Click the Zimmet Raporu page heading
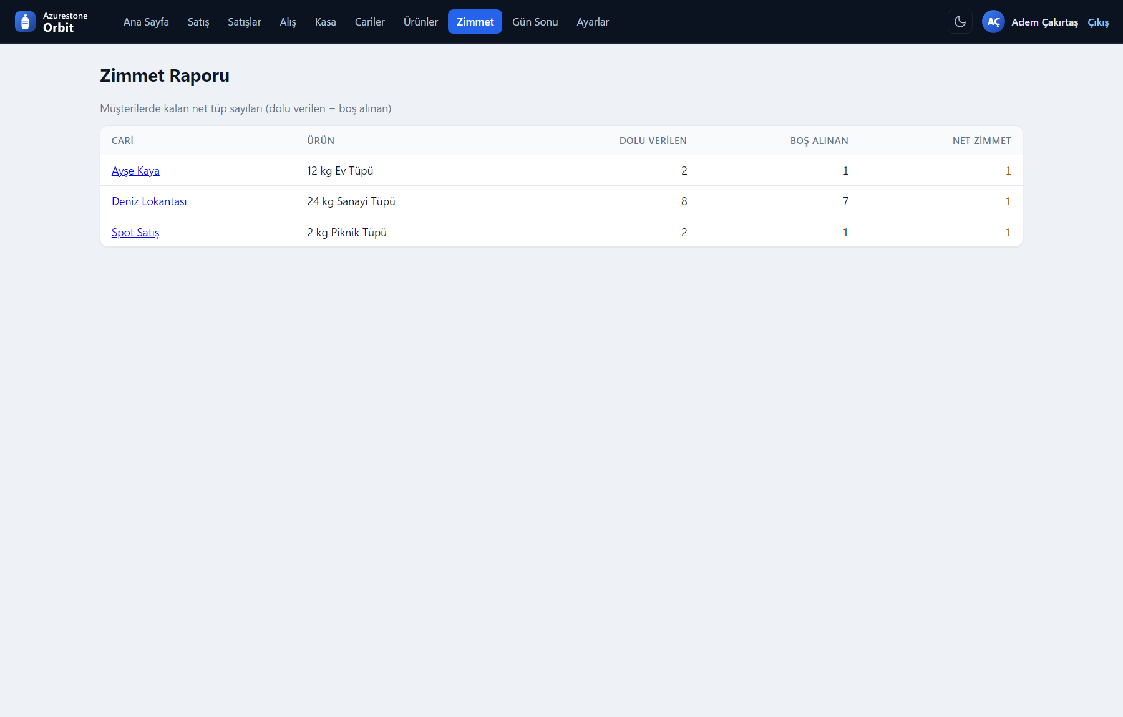The image size is (1123, 717). coord(165,75)
